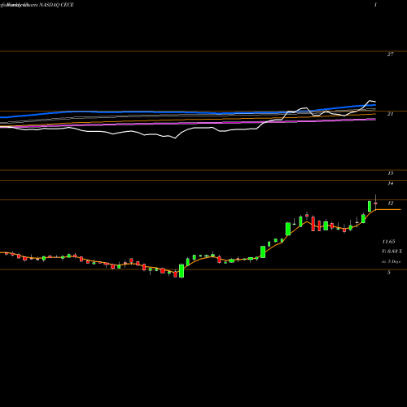407x407 pixels.
Task: Click the 14 price axis label
Action: pos(391,183)
